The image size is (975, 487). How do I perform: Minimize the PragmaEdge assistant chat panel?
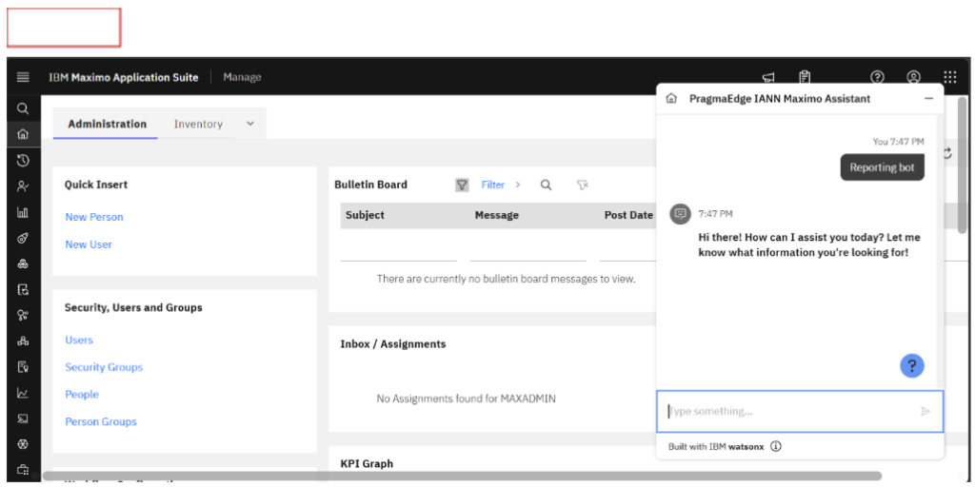(928, 99)
